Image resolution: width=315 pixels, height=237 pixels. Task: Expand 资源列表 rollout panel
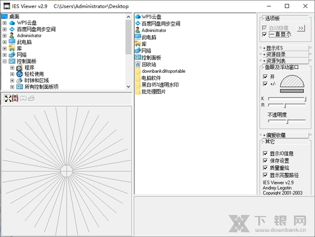coord(285,61)
